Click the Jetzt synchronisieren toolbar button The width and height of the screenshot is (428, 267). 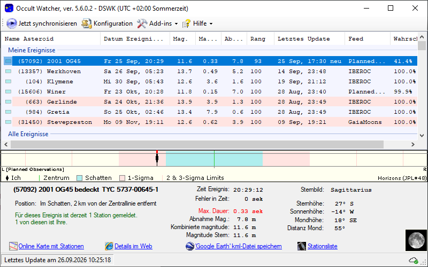click(42, 23)
